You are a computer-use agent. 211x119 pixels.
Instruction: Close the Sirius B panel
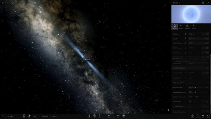208,3
